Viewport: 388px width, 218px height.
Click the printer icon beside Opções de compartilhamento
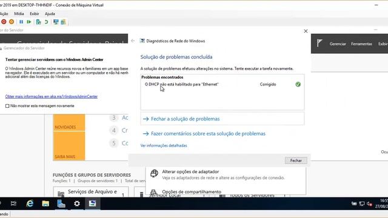(x=153, y=192)
